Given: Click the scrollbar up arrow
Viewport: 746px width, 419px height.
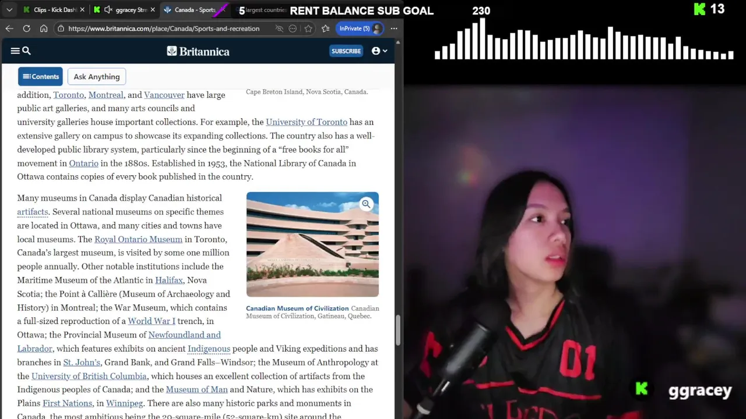Looking at the screenshot, I should click(x=399, y=42).
